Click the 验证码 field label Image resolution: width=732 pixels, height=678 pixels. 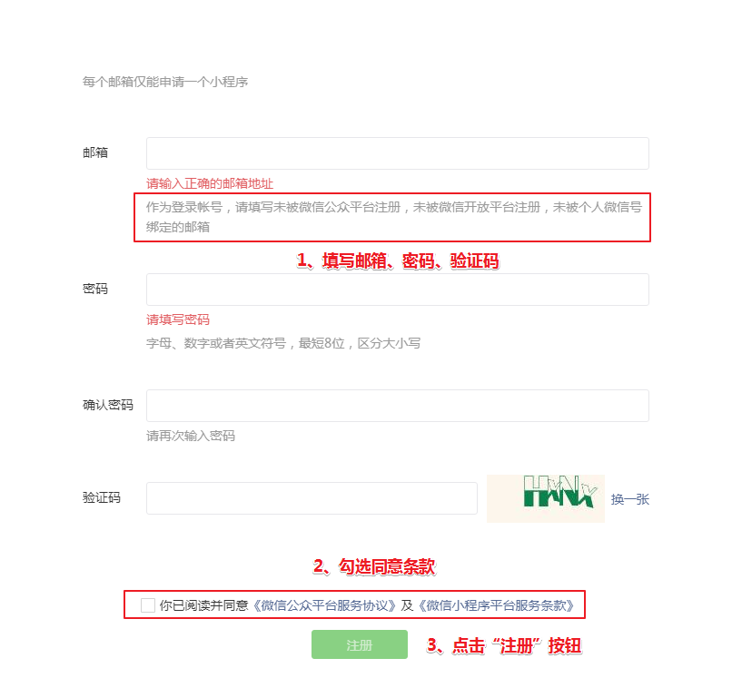click(102, 497)
